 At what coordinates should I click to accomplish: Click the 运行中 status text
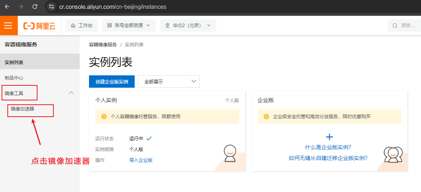[x=136, y=139]
